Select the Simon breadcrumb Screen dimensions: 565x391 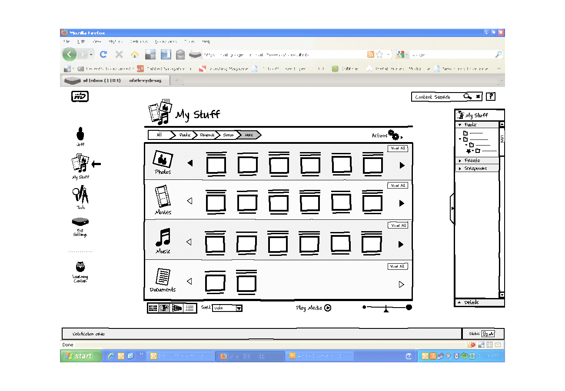(x=229, y=135)
